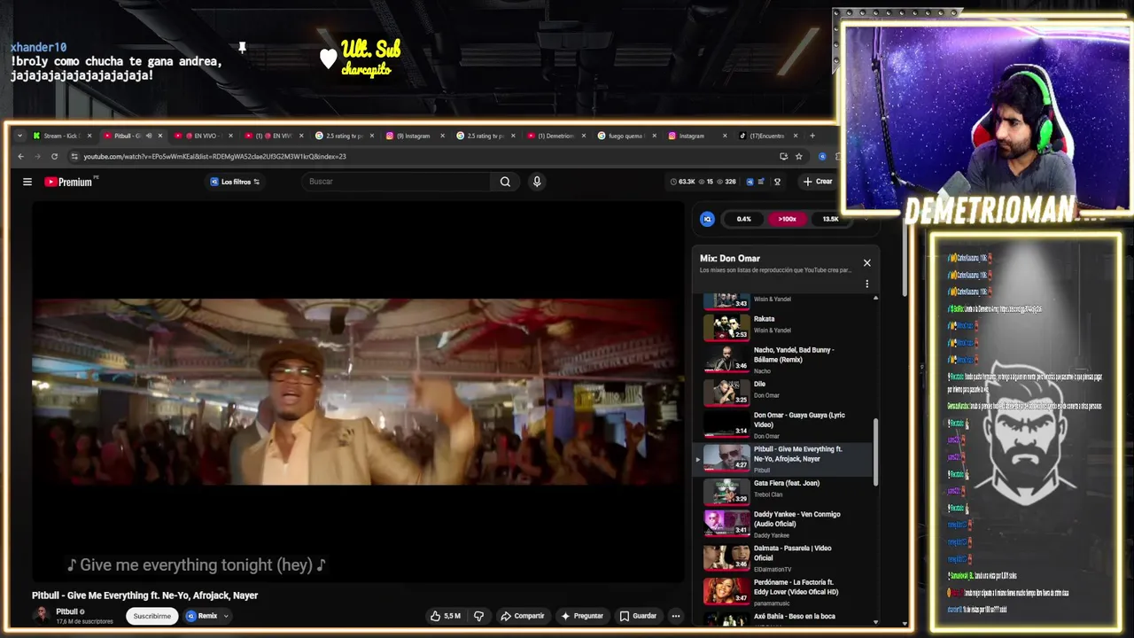
Task: Bookmark this page with the star icon
Action: pos(798,157)
